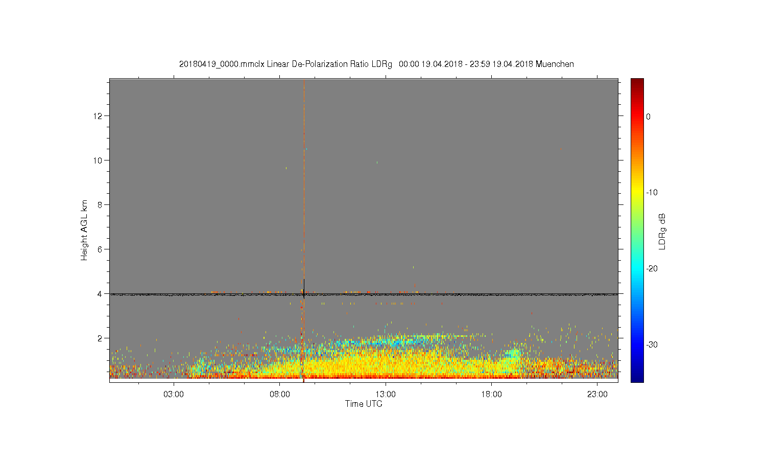The height and width of the screenshot is (460, 766).
Task: Click the height tick label 4
Action: point(100,294)
